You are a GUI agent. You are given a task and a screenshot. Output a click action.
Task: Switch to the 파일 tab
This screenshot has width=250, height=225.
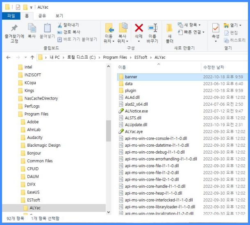tap(11, 16)
